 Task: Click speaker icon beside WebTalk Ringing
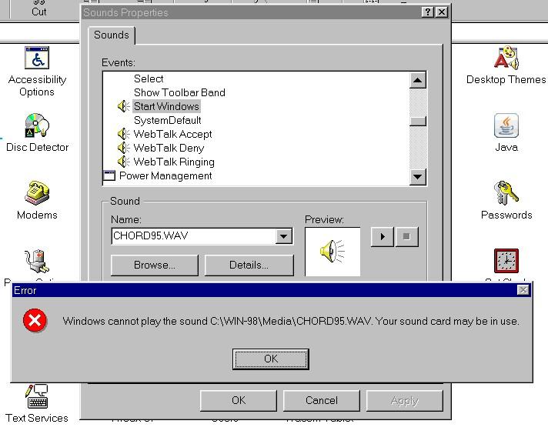(123, 162)
